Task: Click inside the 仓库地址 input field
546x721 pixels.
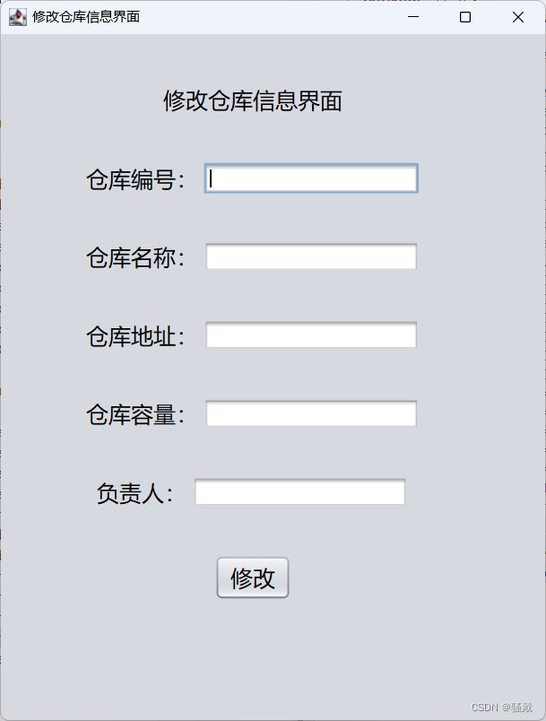Action: 310,334
